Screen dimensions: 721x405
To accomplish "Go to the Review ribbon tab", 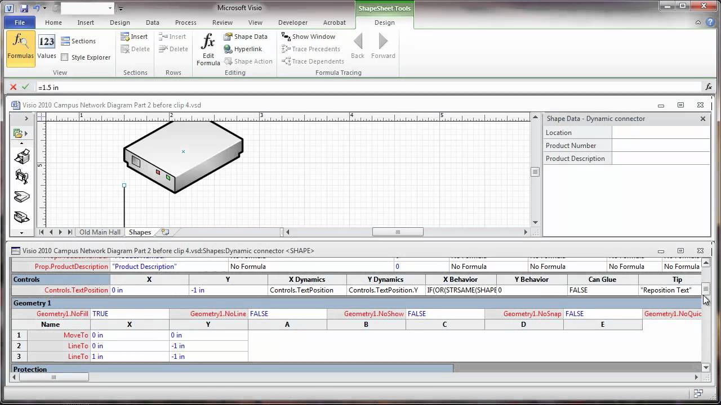I will click(222, 22).
